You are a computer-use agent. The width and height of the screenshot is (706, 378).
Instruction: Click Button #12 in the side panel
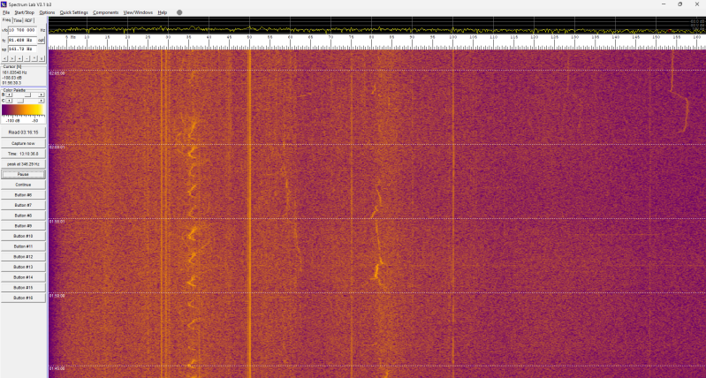click(x=23, y=256)
